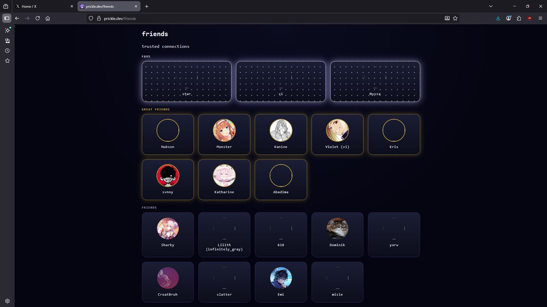The height and width of the screenshot is (307, 547).
Task: Click Kanine's sketch avatar
Action: [281, 131]
